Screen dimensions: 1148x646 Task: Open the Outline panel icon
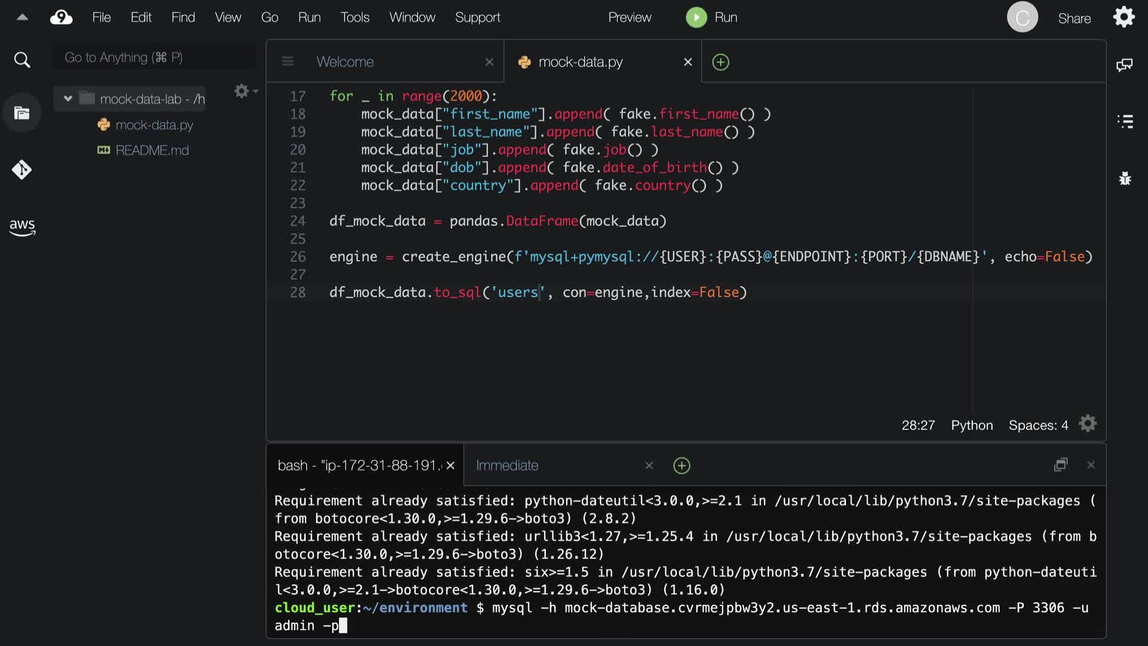1125,121
